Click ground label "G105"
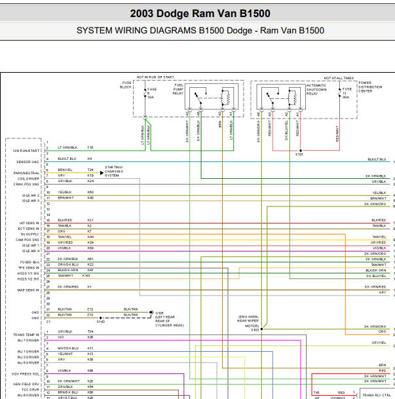This screenshot has width=395, height=399. click(x=159, y=313)
